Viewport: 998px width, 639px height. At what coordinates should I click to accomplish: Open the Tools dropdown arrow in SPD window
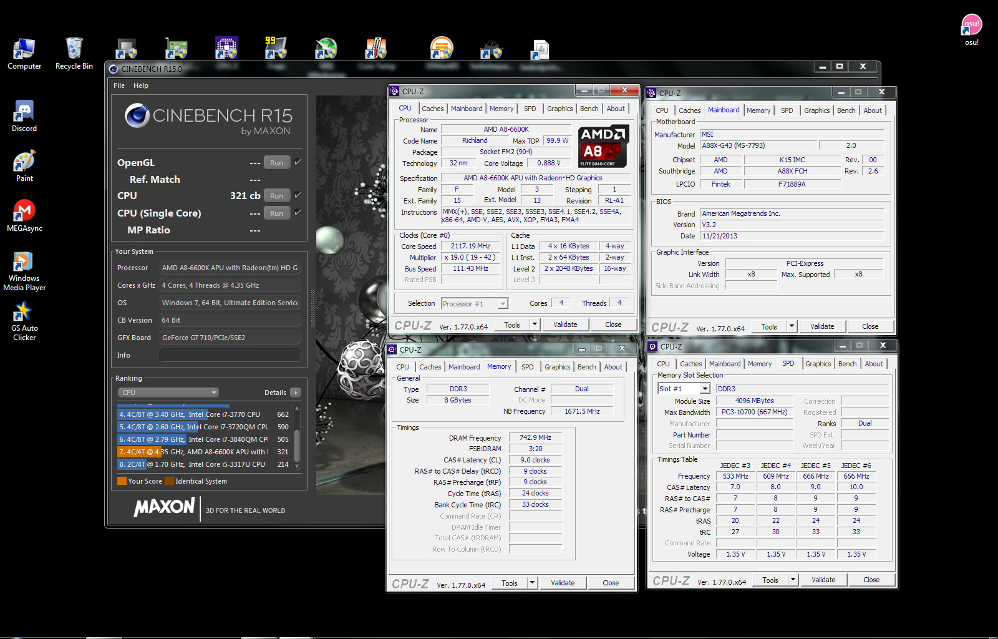click(793, 580)
